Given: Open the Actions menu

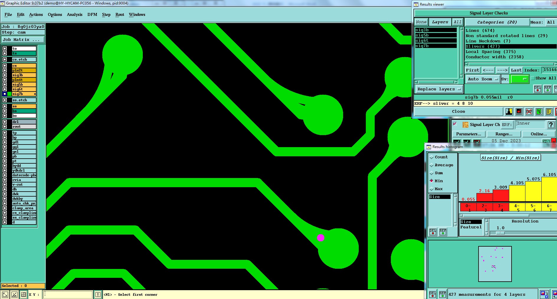Looking at the screenshot, I should coord(36,14).
